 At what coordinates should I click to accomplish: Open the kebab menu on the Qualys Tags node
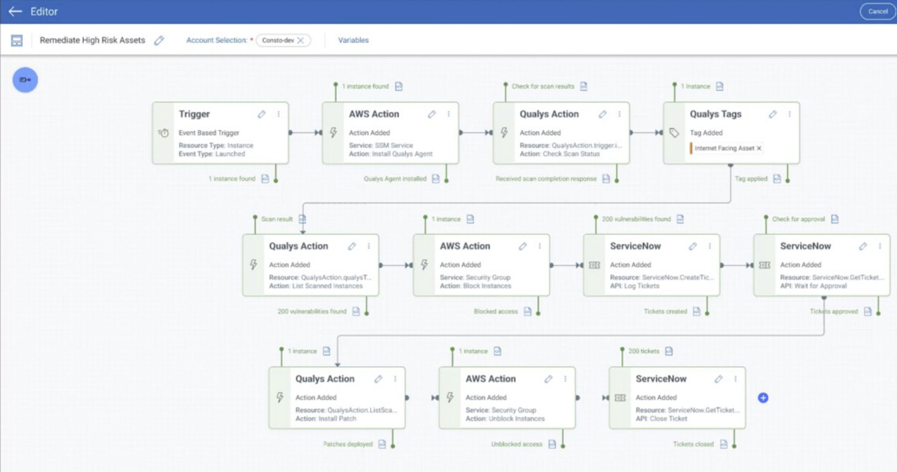790,114
